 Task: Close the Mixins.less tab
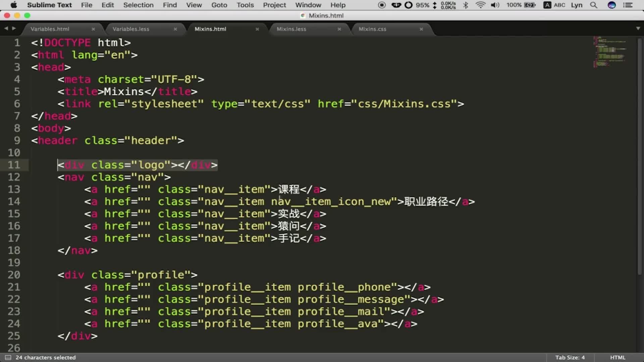(x=339, y=29)
